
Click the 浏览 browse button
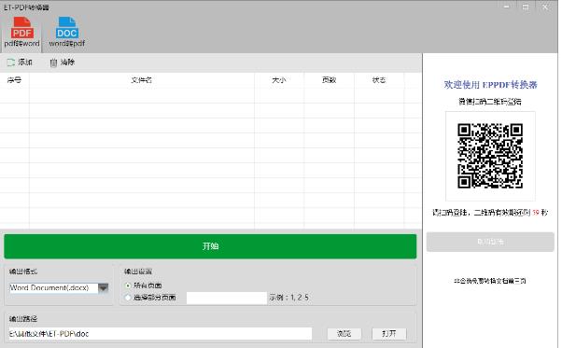[344, 334]
